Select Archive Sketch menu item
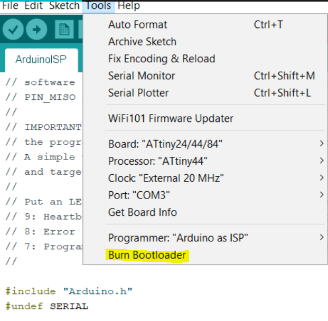 pyautogui.click(x=142, y=42)
